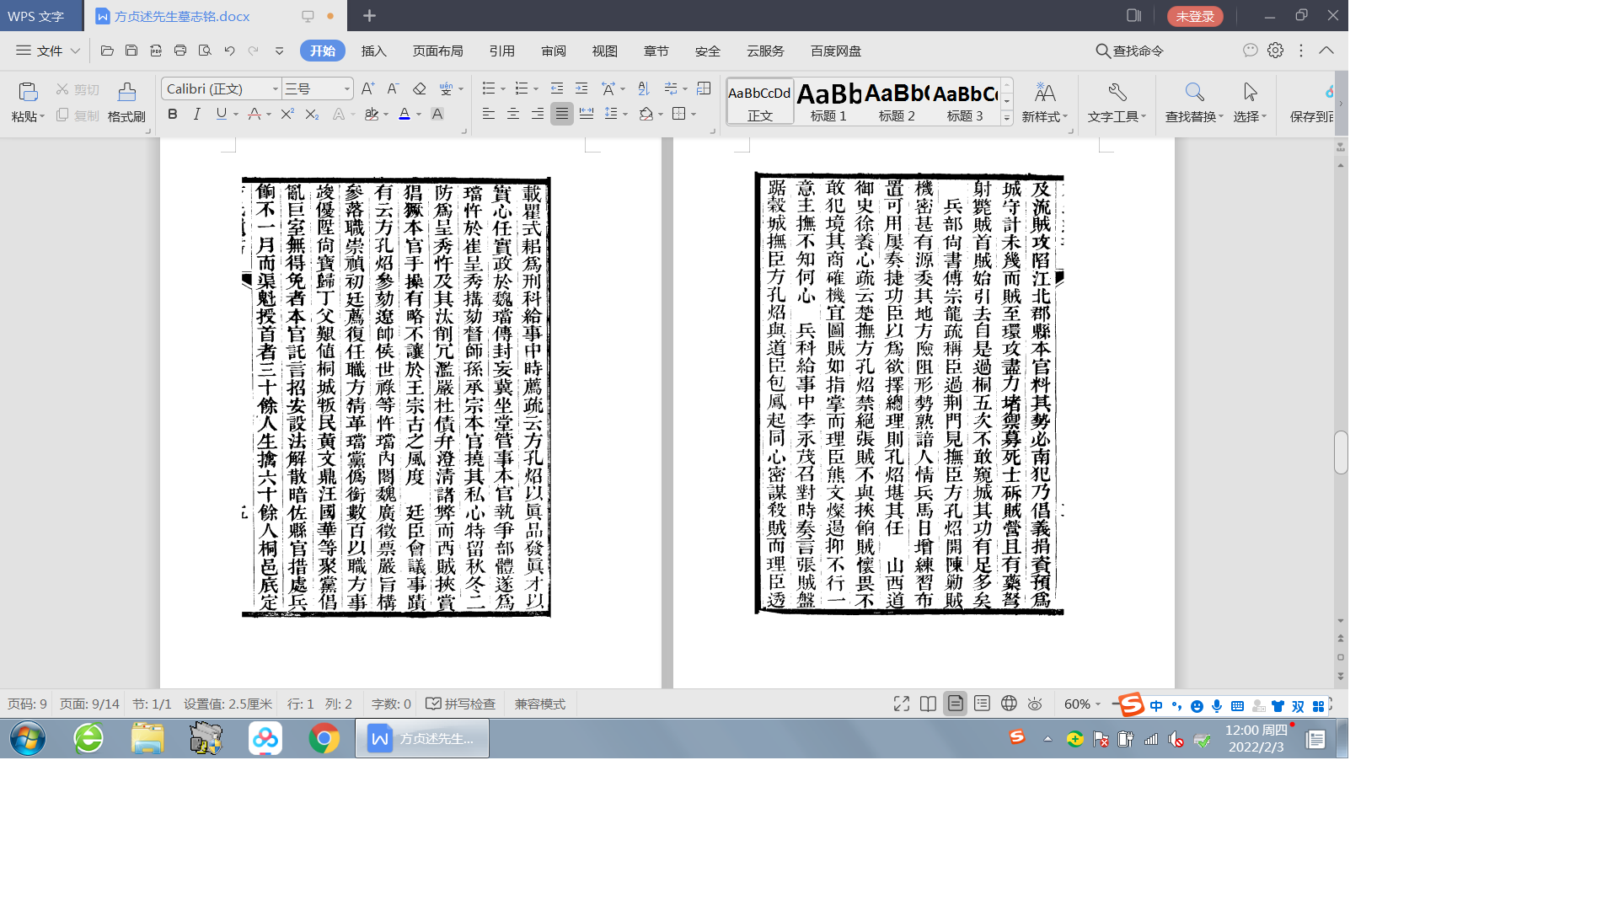Open the Text Tools (文字工具) icon

coord(1117,93)
